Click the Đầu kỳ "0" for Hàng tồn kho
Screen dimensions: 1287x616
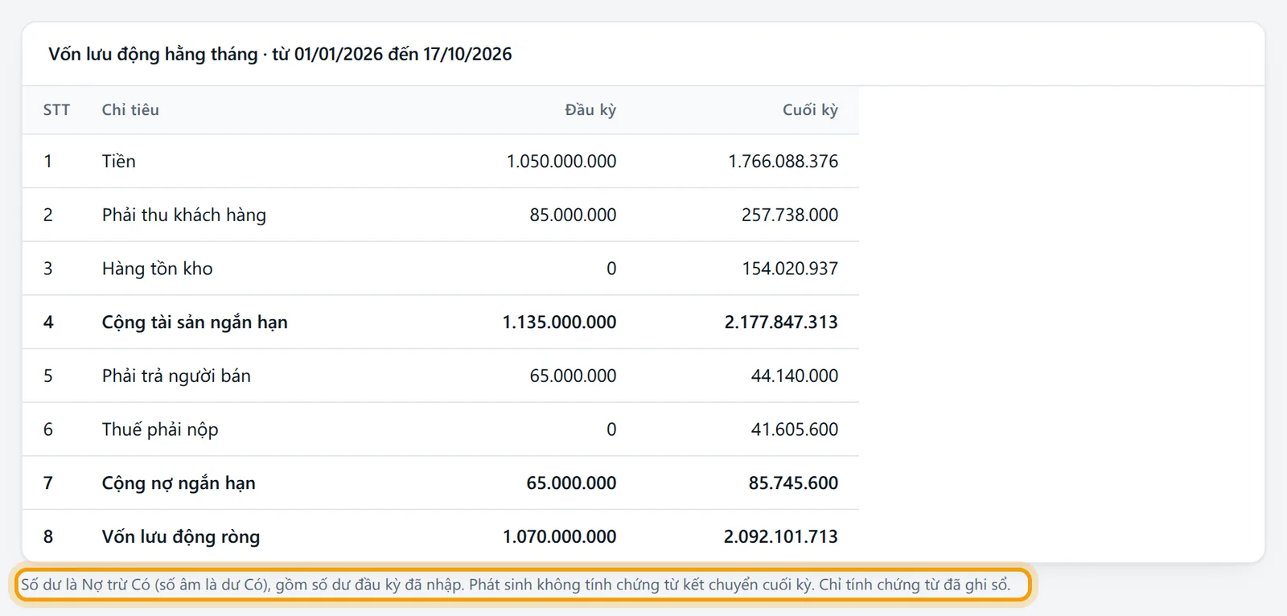coord(611,269)
